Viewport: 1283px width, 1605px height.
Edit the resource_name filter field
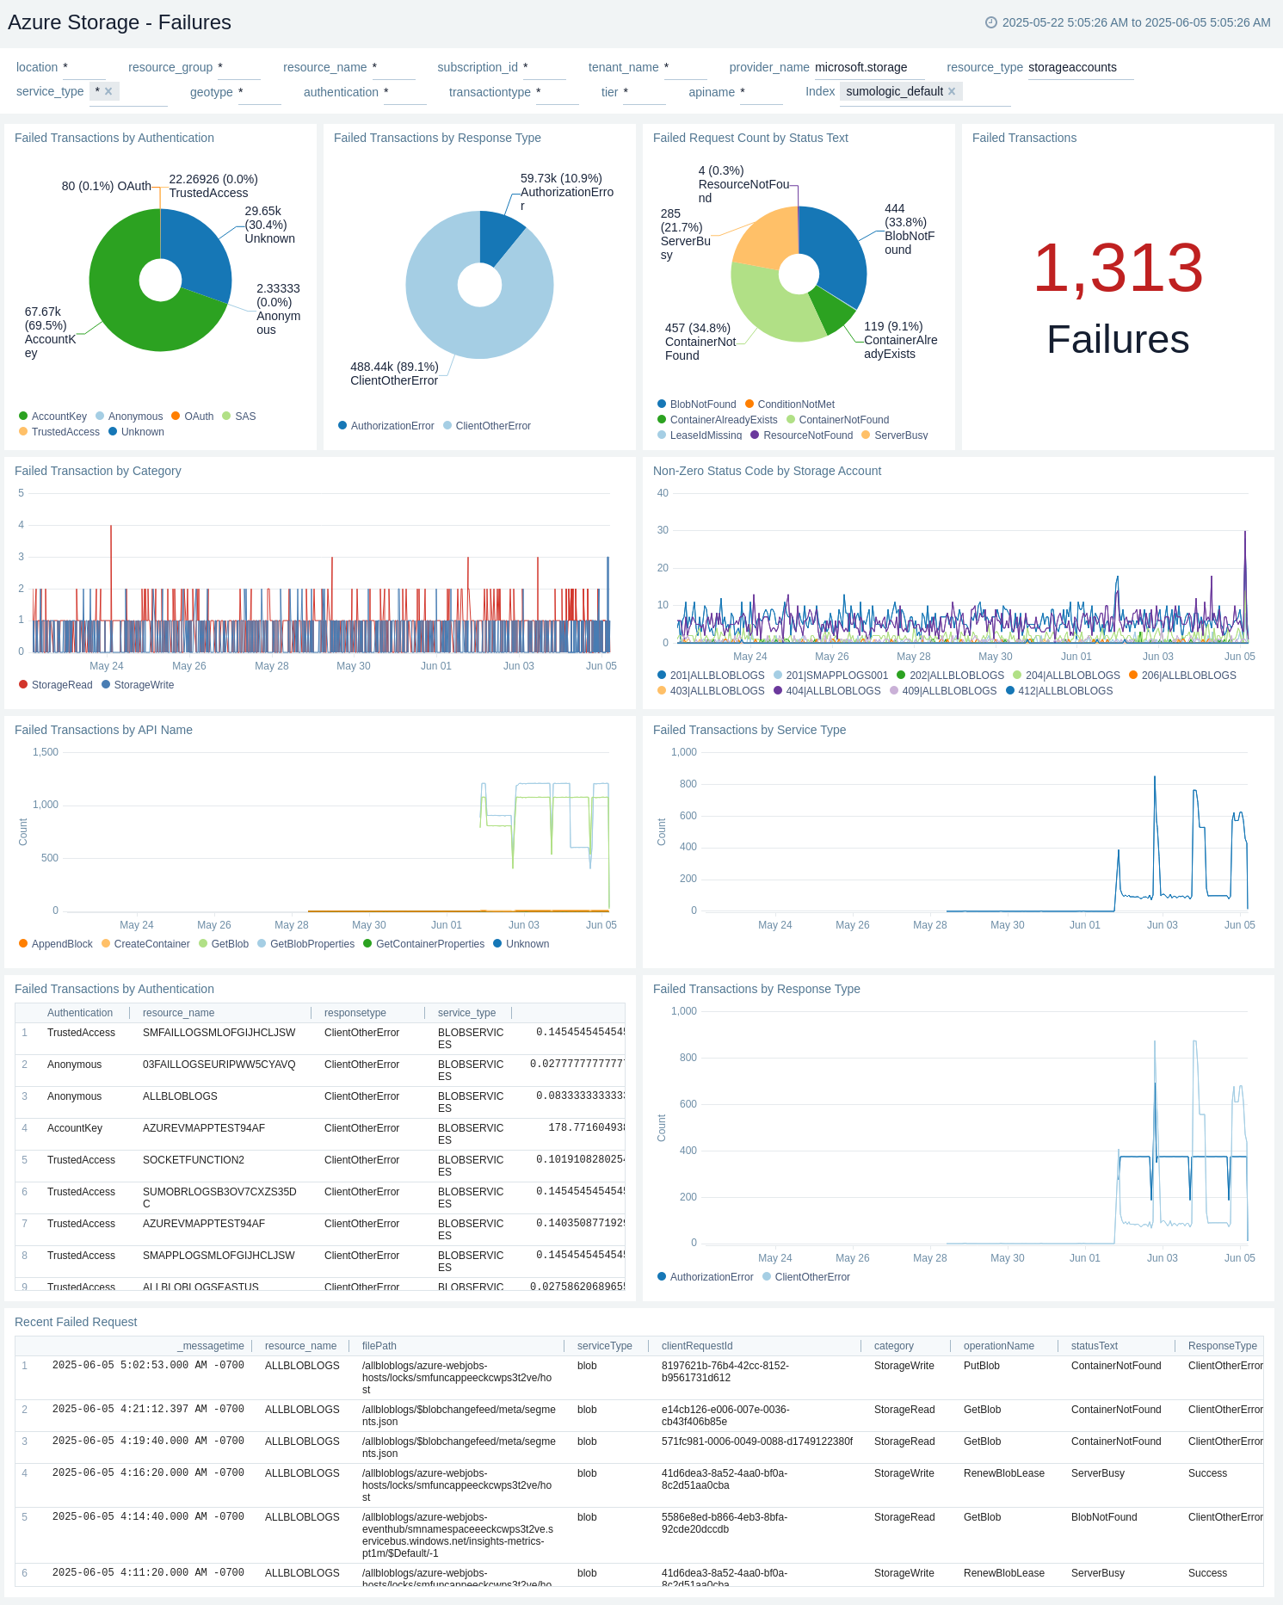[x=393, y=67]
